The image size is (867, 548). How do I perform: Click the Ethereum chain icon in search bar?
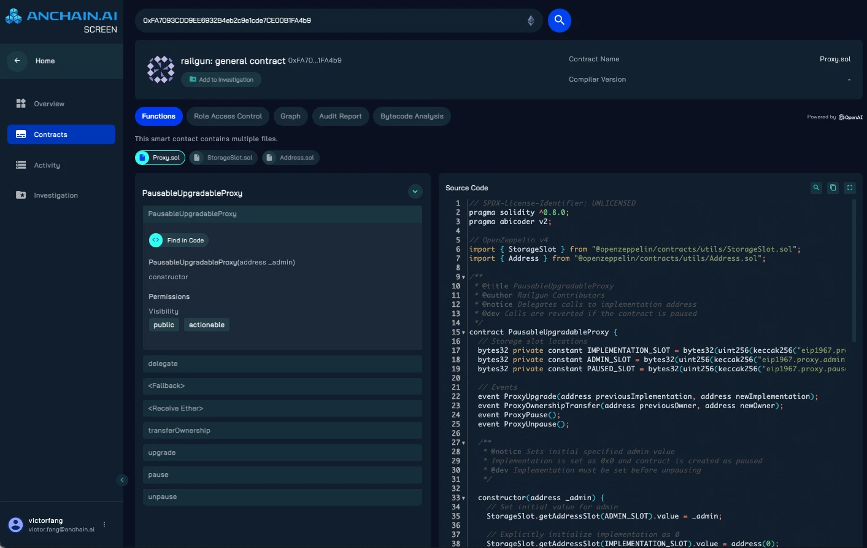tap(531, 21)
